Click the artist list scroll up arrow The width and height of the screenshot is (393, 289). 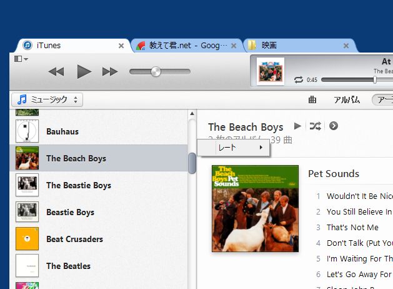coord(192,113)
